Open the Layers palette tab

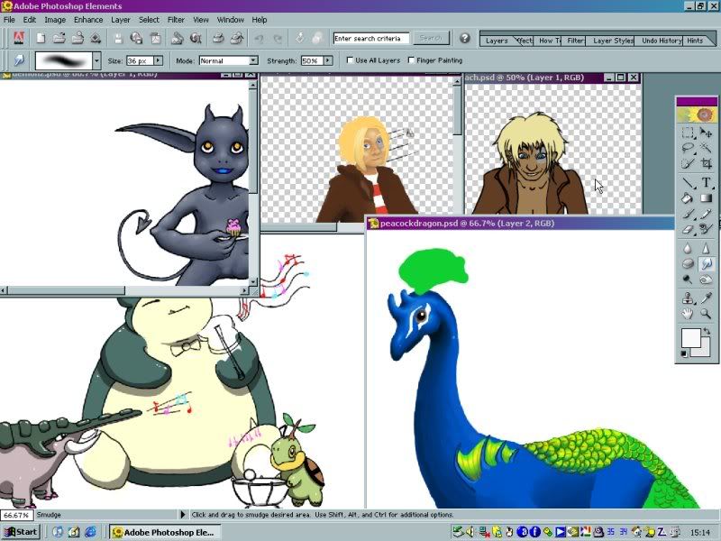tap(497, 41)
